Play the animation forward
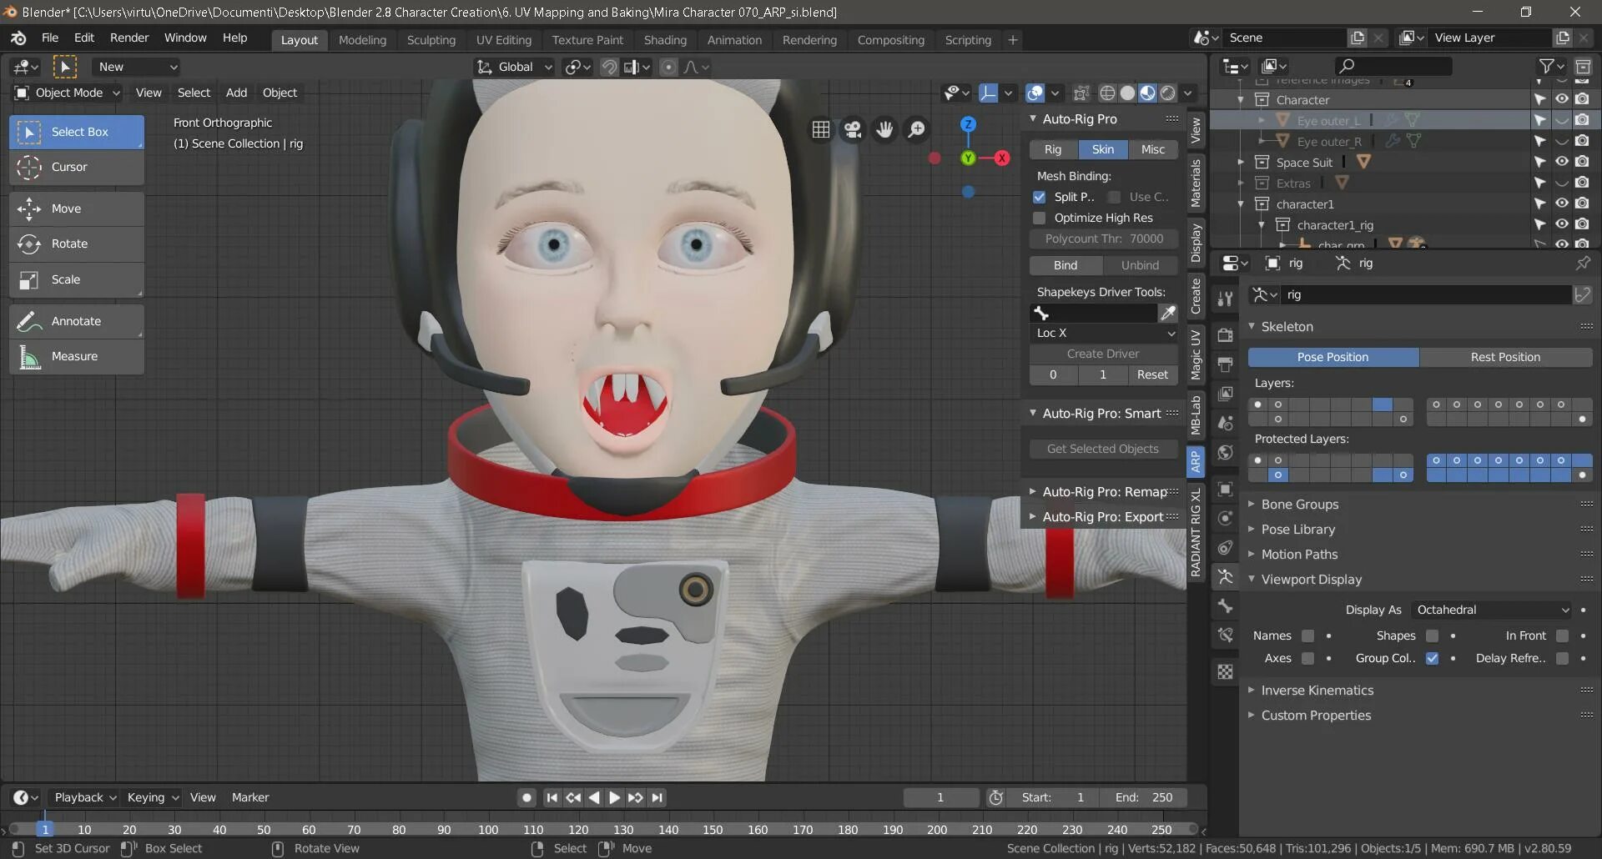This screenshot has height=859, width=1602. tap(614, 798)
